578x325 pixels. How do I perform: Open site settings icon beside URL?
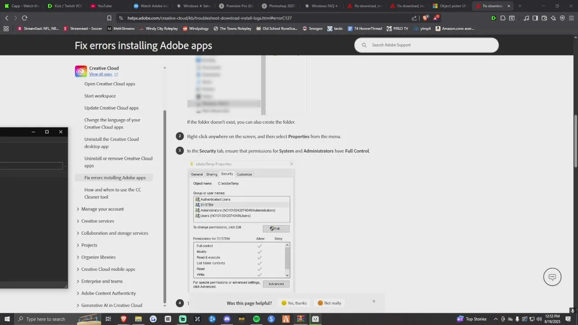coord(121,18)
